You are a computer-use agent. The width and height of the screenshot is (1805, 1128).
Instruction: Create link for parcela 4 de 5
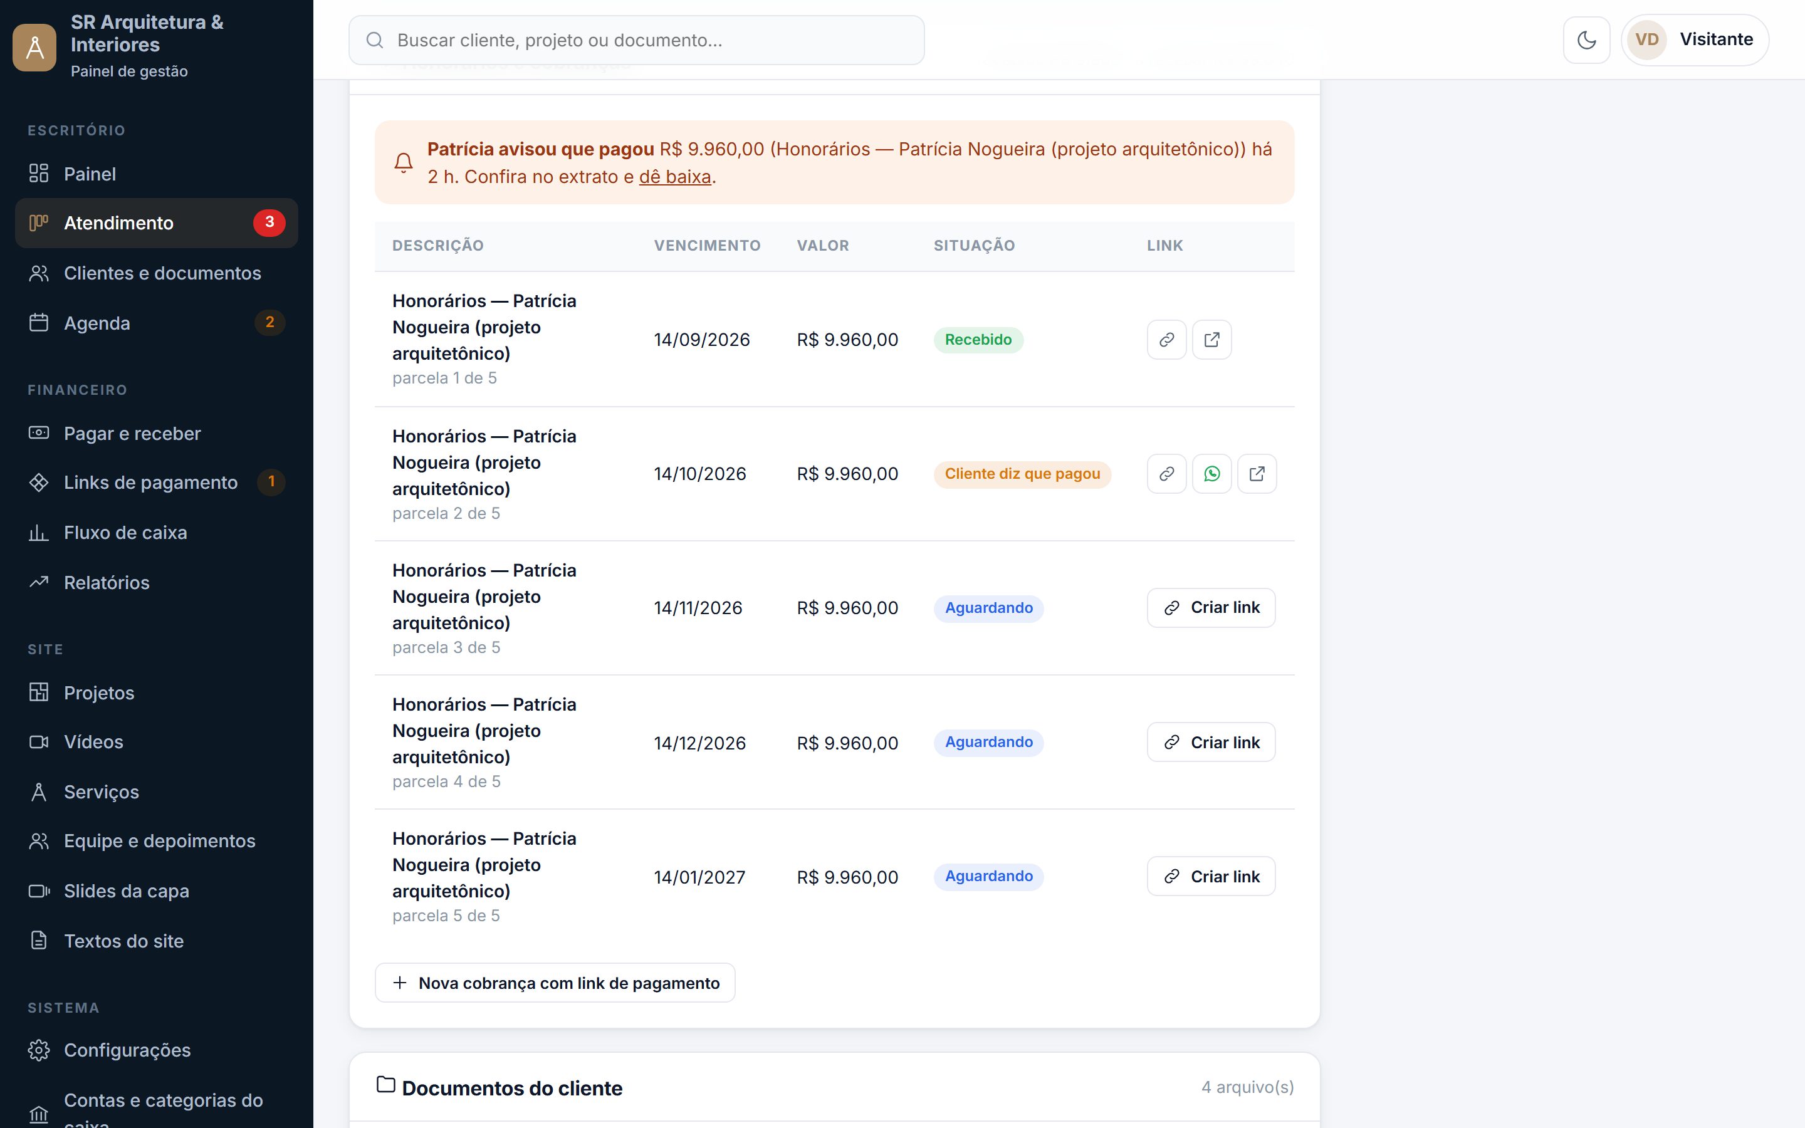1211,743
